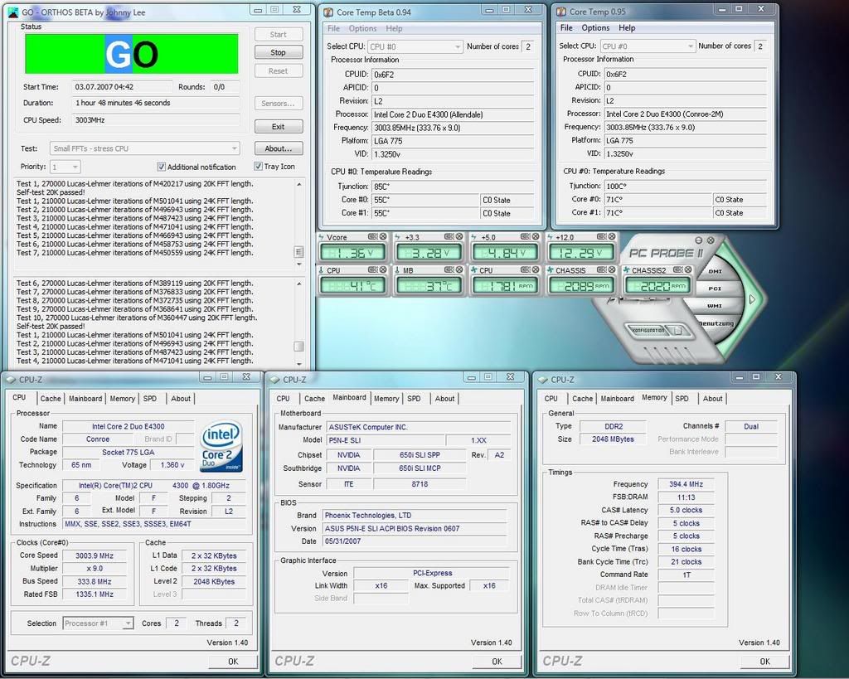The height and width of the screenshot is (679, 849).
Task: Open the Test dropdown showing Small FFTs
Action: (144, 148)
